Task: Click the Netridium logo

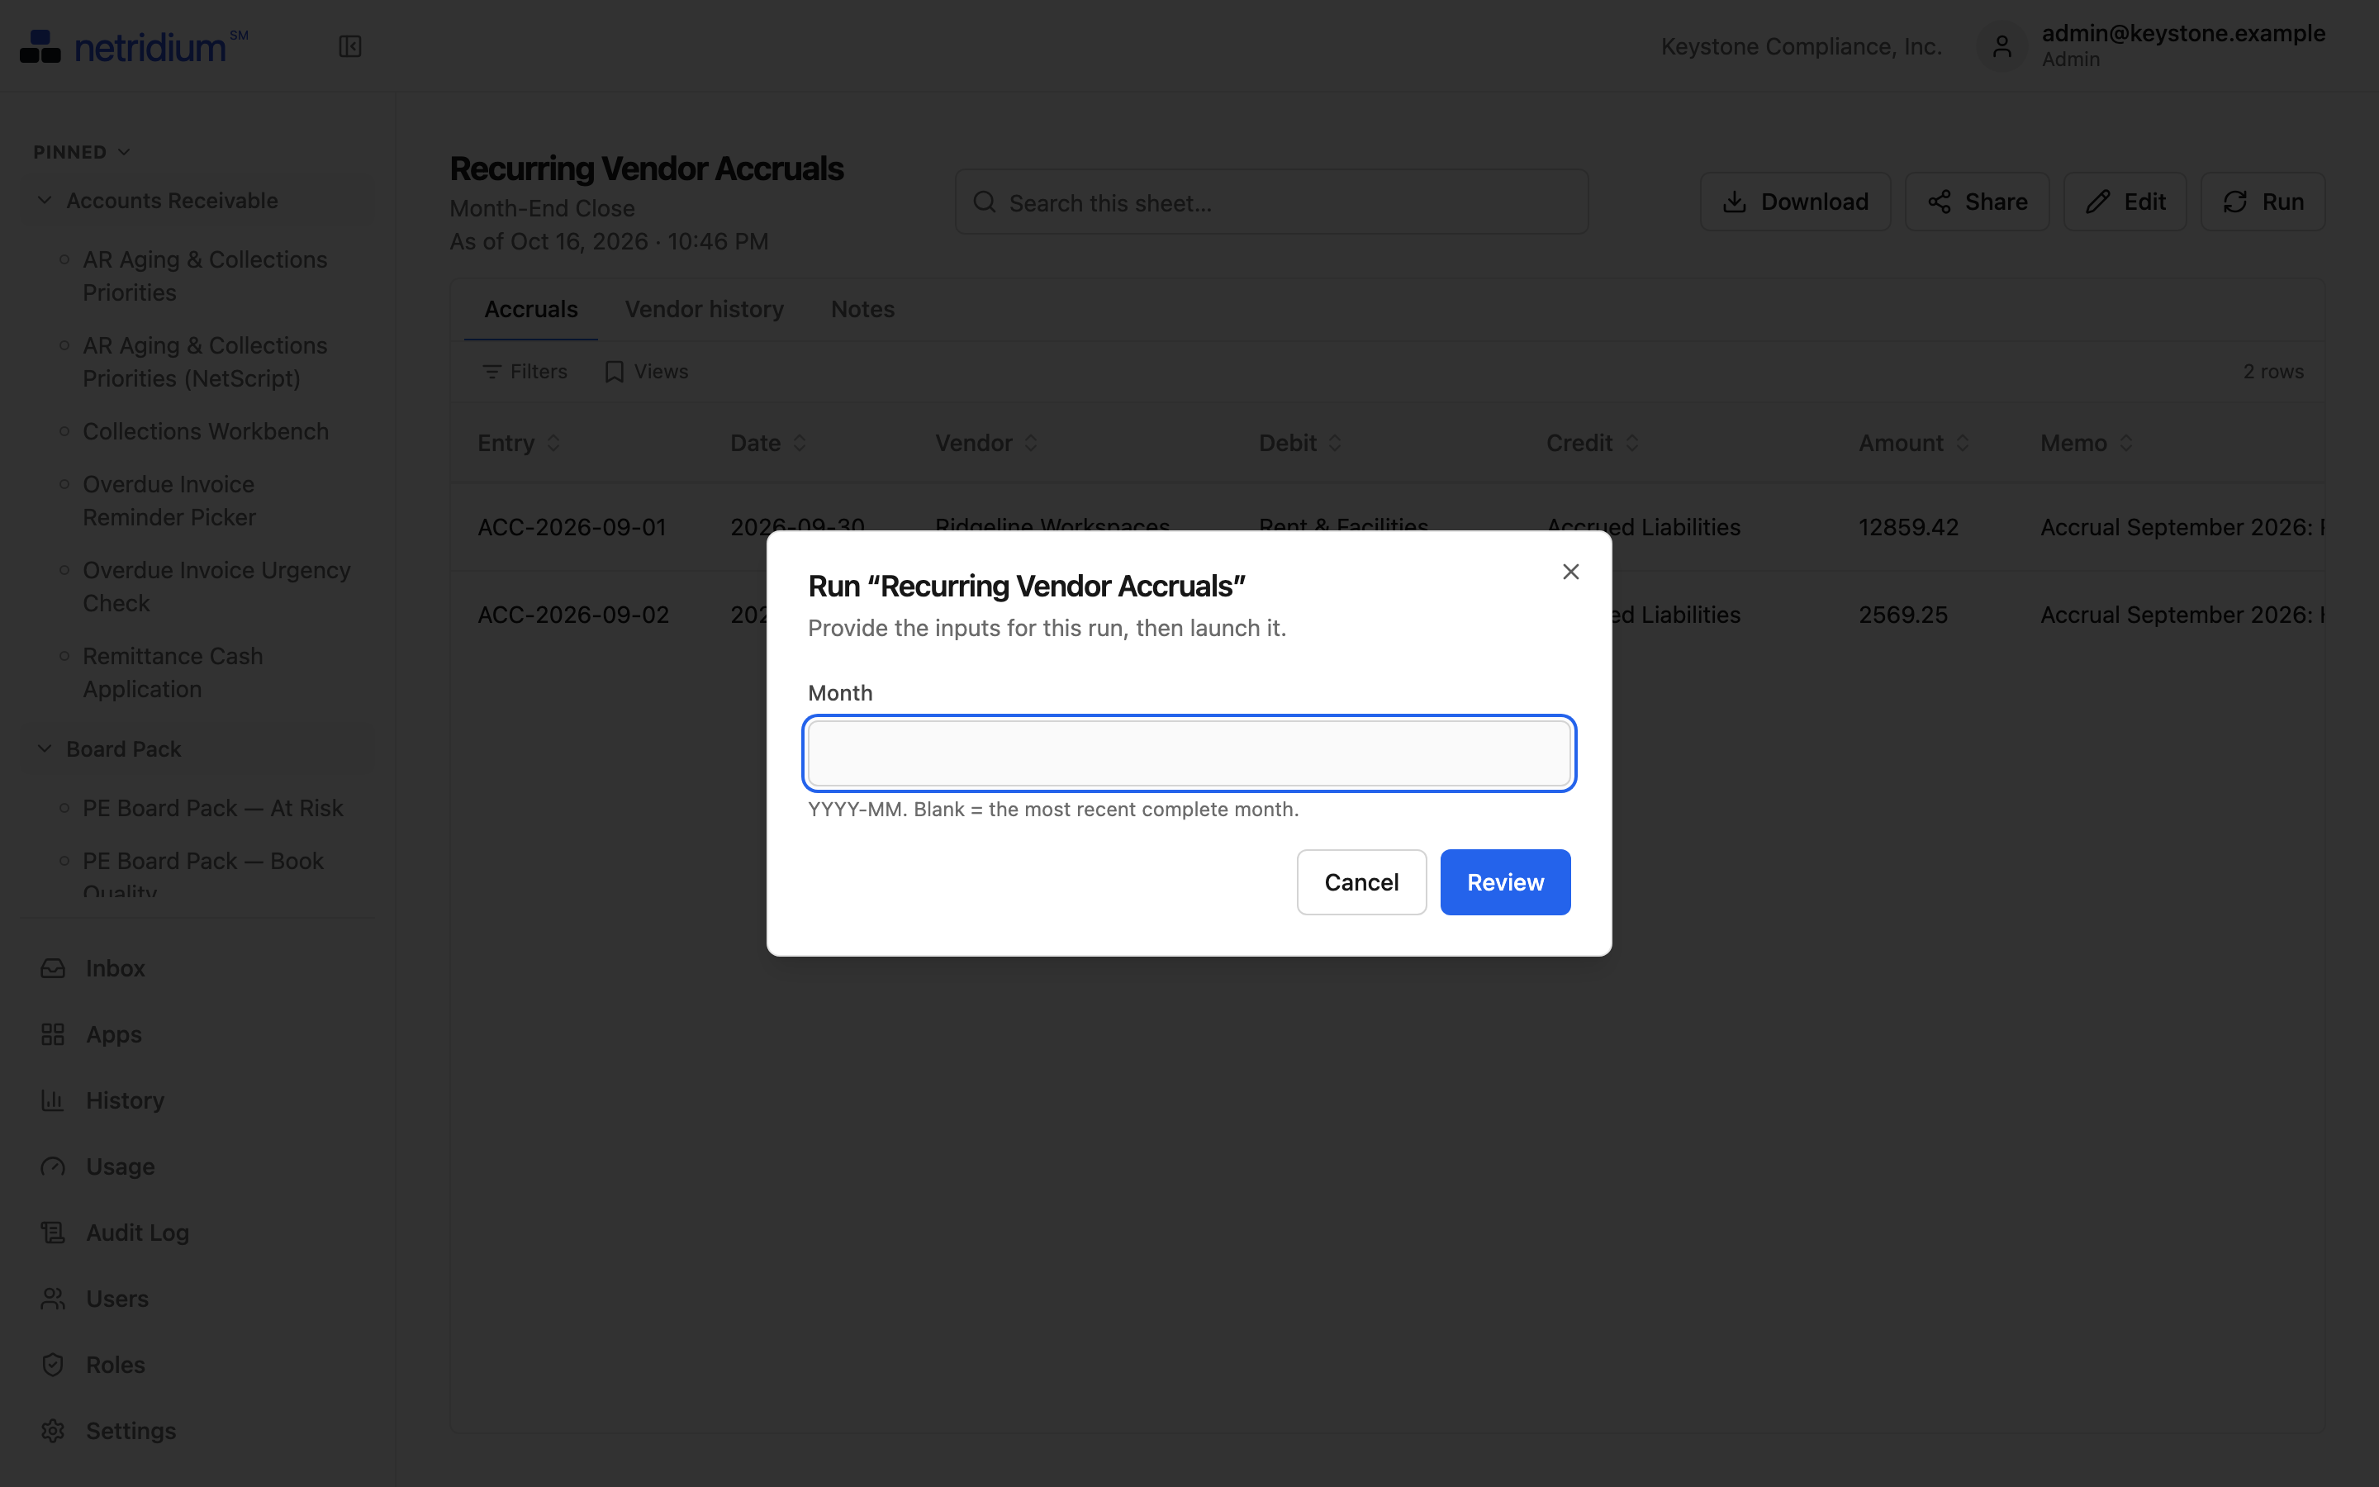Action: pyautogui.click(x=134, y=46)
